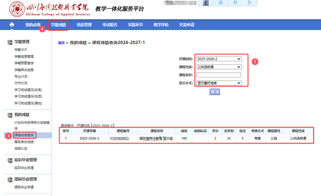
Task: Open the grid apps icon at top
Action: pos(221,2)
